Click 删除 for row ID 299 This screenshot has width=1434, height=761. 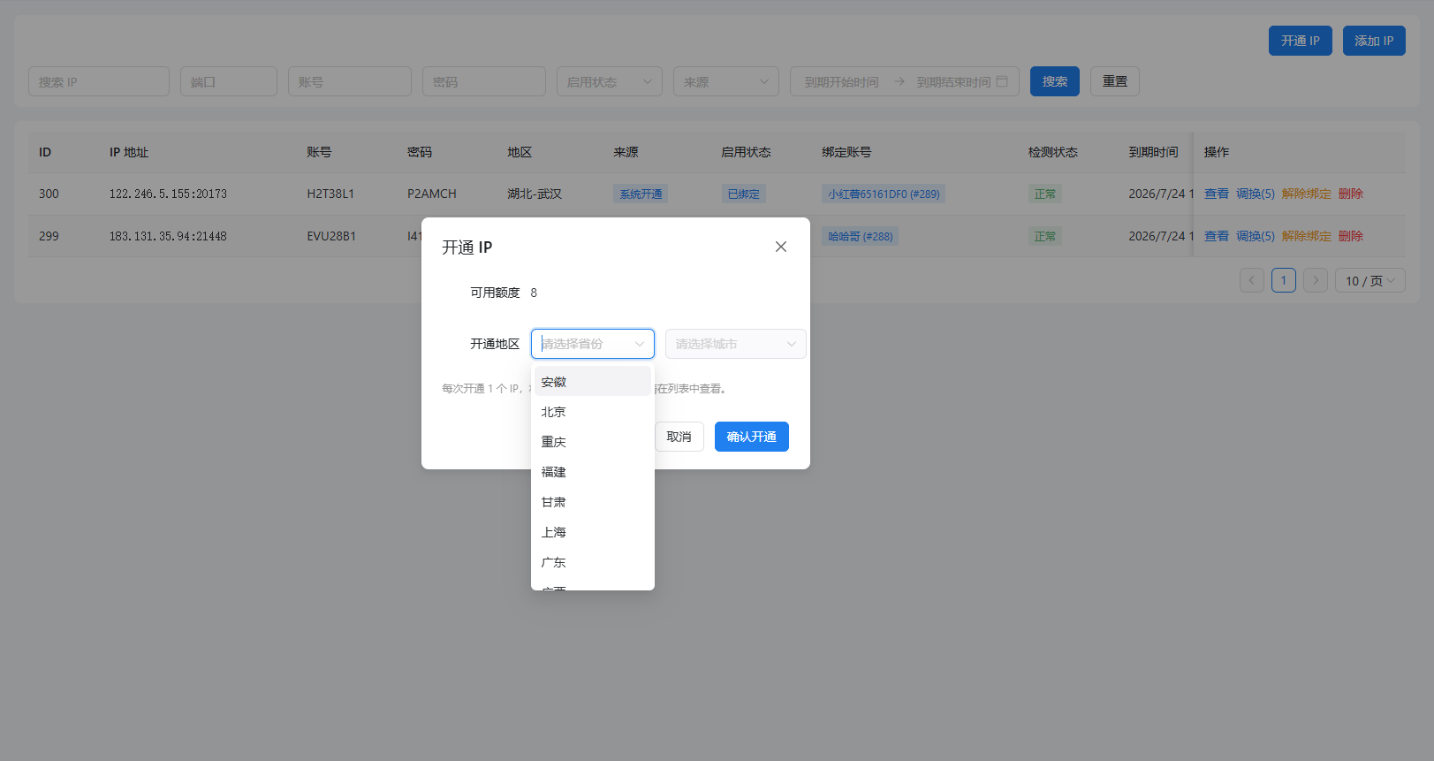[x=1351, y=236]
